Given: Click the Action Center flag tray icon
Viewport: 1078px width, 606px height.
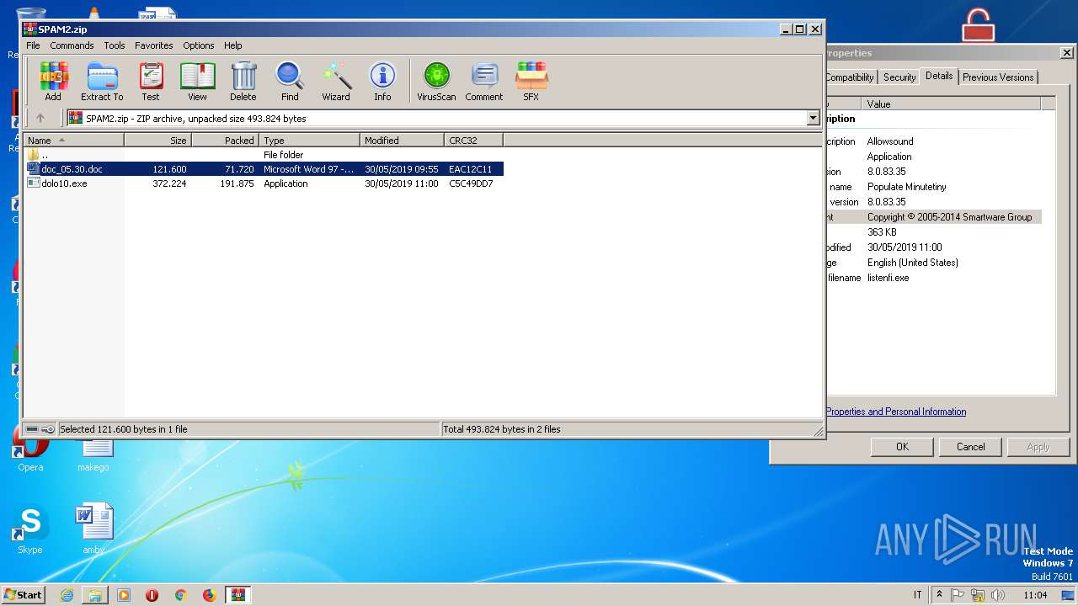Looking at the screenshot, I should tap(958, 595).
